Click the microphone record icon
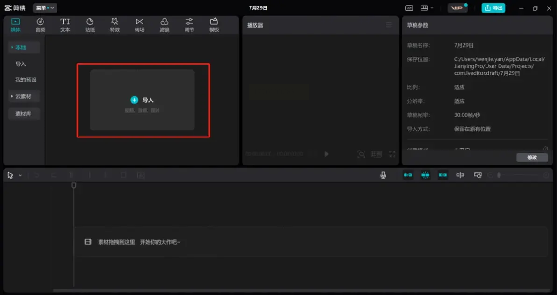557x295 pixels. pyautogui.click(x=383, y=175)
